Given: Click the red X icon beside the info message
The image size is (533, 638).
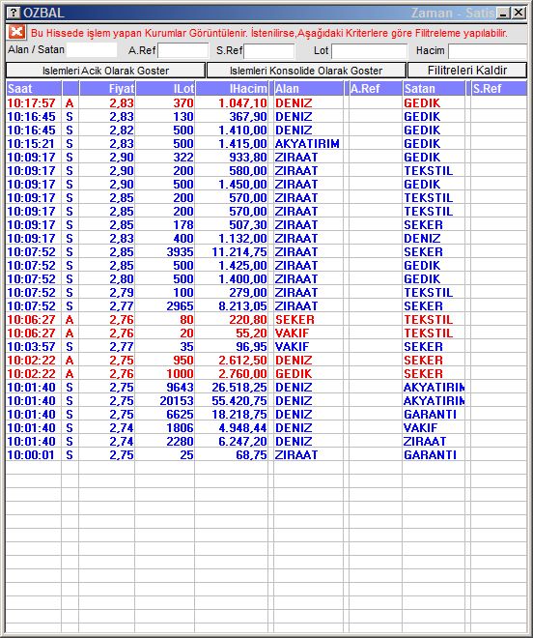Looking at the screenshot, I should point(16,32).
